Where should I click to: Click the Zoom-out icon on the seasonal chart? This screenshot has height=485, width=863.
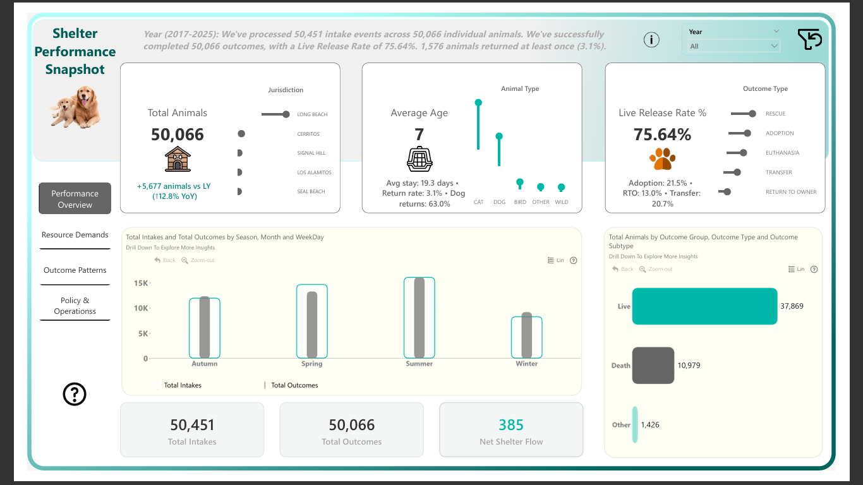198,260
